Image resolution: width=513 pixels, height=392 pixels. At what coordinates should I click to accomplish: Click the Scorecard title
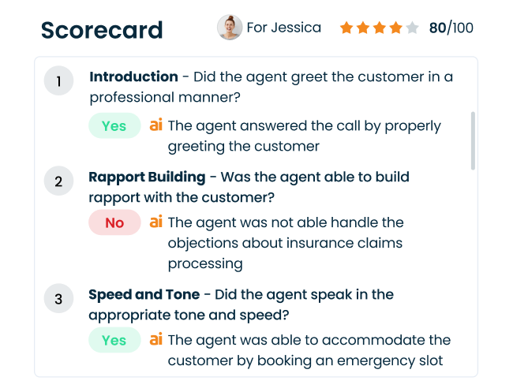pyautogui.click(x=102, y=30)
